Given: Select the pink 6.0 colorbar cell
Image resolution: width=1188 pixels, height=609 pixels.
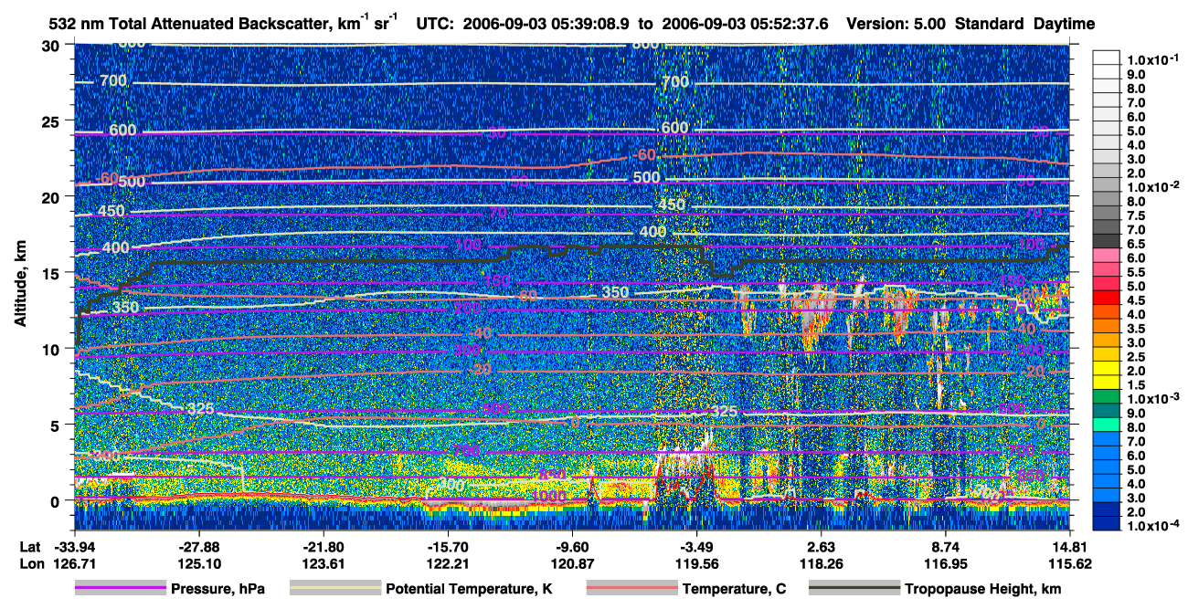Looking at the screenshot, I should click(x=1108, y=254).
